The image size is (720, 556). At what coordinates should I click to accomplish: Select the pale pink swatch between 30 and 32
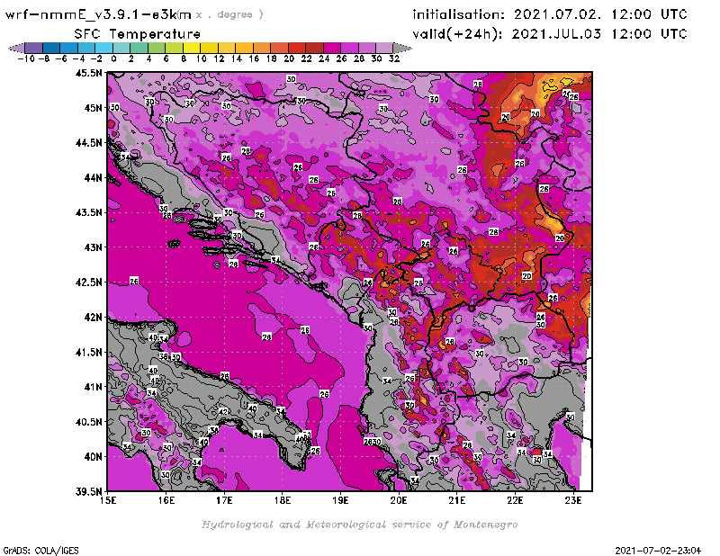(x=384, y=48)
